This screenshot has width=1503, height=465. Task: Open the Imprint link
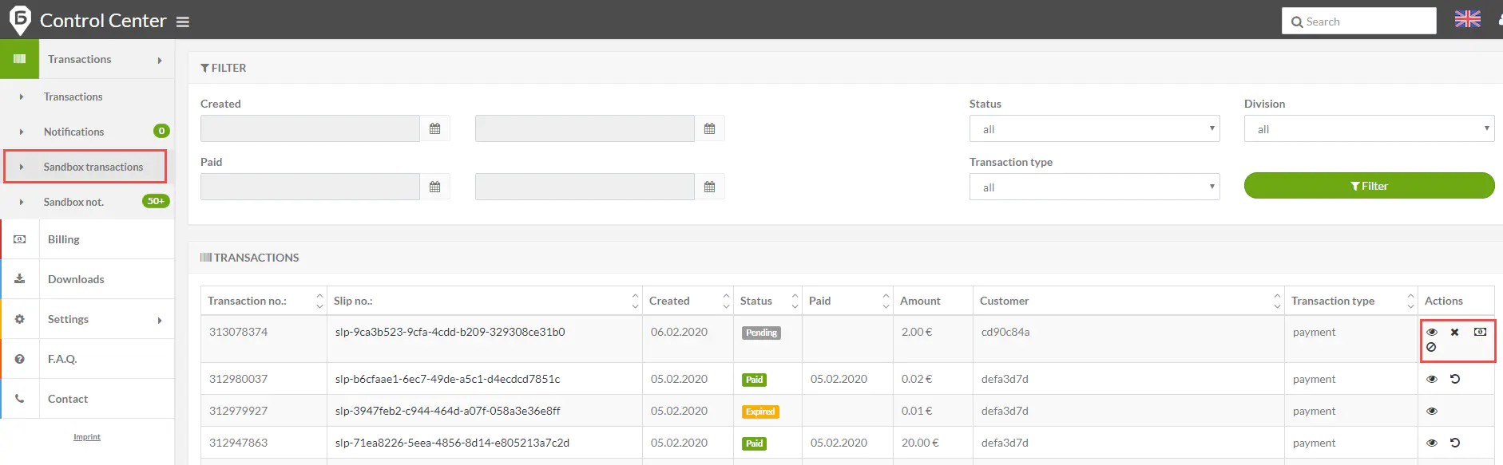[x=87, y=437]
